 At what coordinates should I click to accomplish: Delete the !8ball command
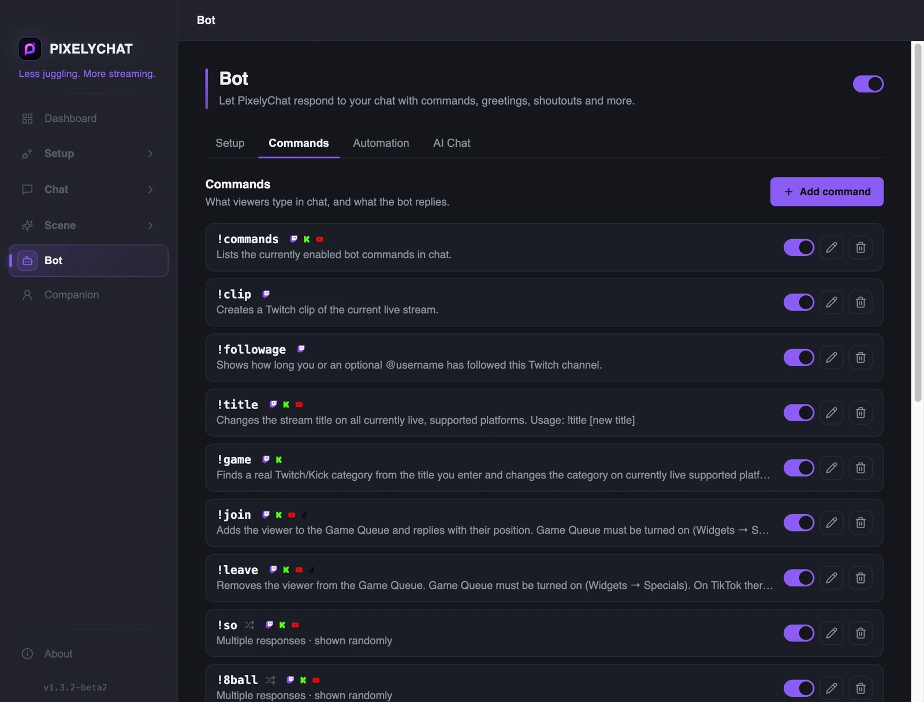tap(860, 688)
